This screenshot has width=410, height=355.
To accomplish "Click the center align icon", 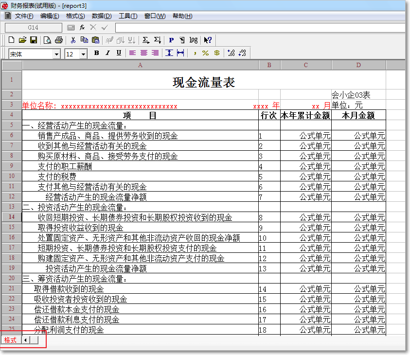I will coord(145,53).
